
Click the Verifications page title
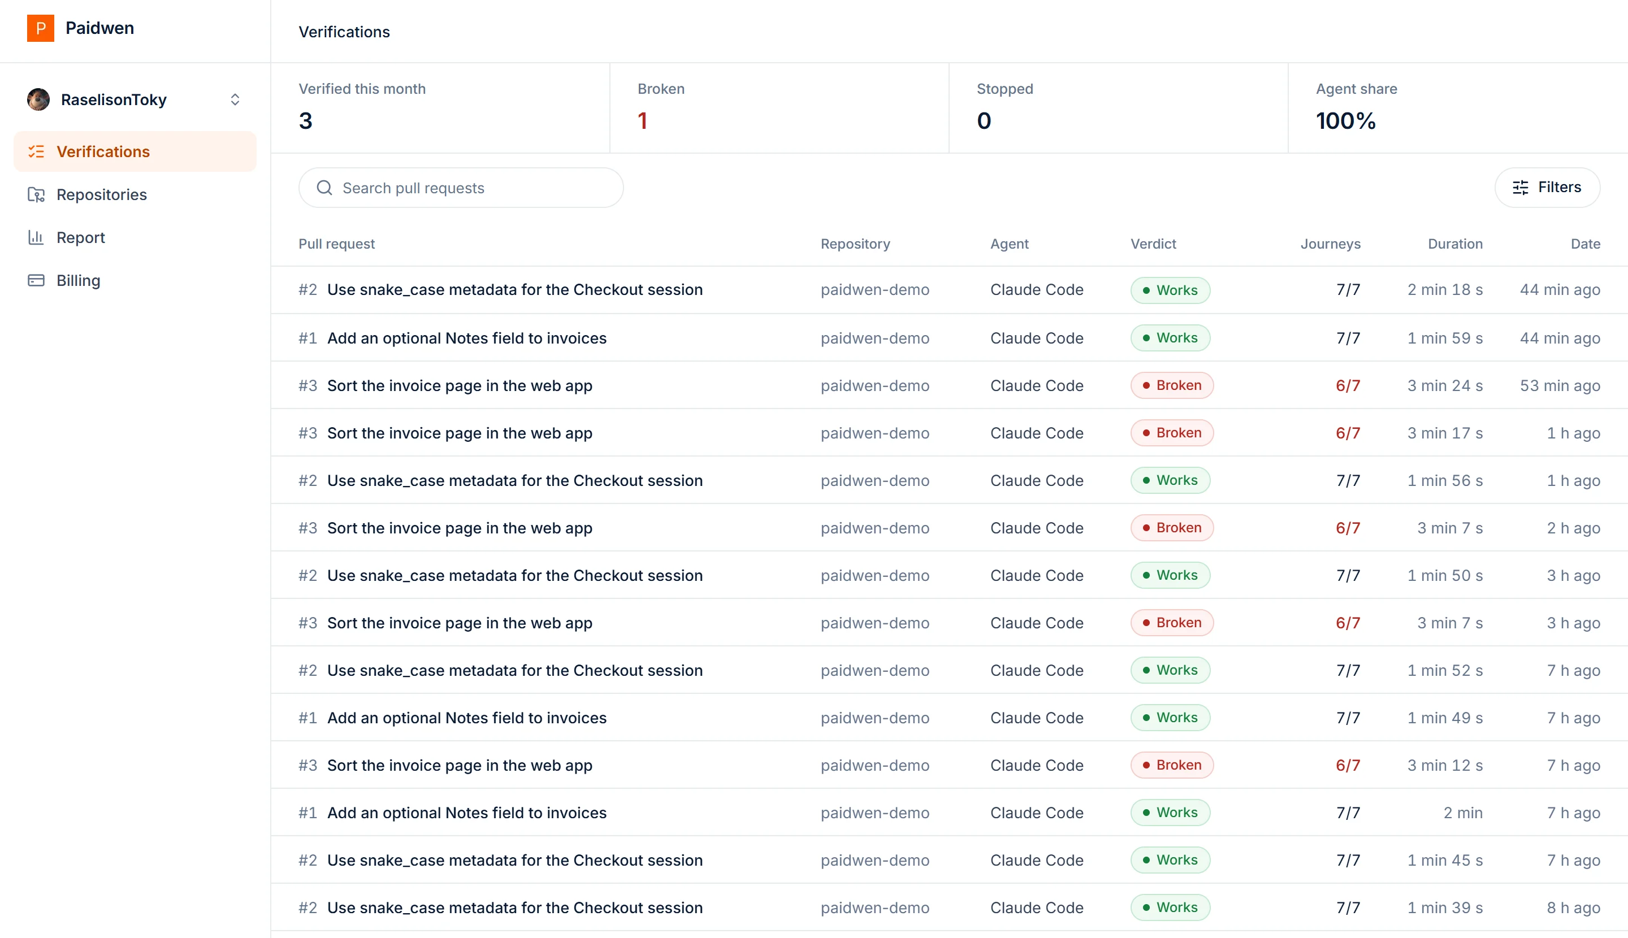[344, 32]
